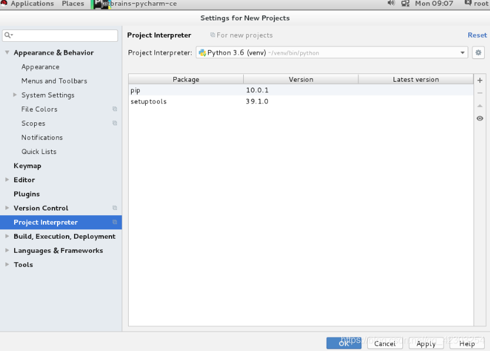Click File Colors project-level icon
This screenshot has height=351, width=490.
tap(115, 109)
